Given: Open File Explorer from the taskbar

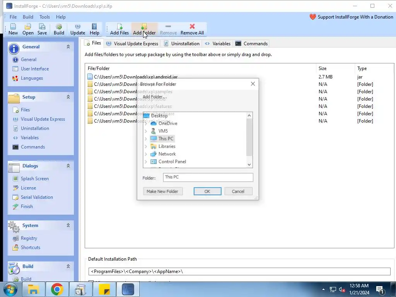Looking at the screenshot, I should click(33, 289).
